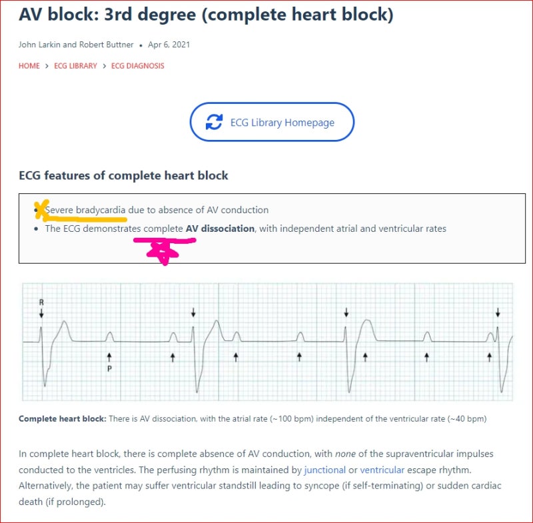This screenshot has height=523, width=533.
Task: Open the HOME breadcrumb entry
Action: [x=28, y=66]
